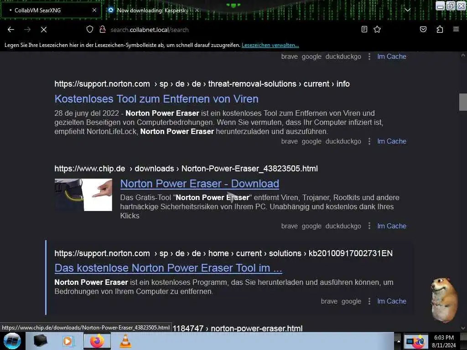467x350 pixels.
Task: Open the three-dot menu for chip.de result
Action: point(369,226)
